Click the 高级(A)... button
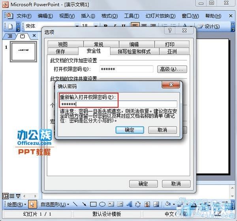Screen dimensions: 237x221 (x=172, y=69)
